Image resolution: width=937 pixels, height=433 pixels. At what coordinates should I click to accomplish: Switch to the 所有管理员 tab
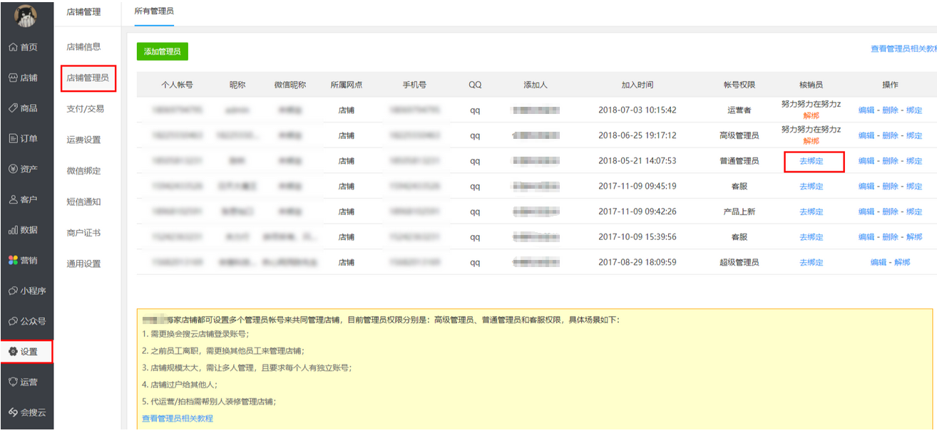[x=154, y=11]
